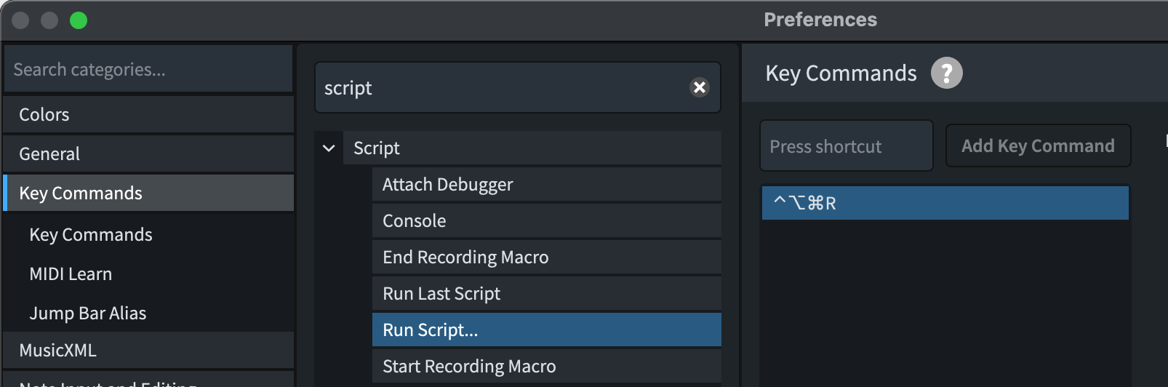Open the Jump Bar Alias subpage
Image resolution: width=1168 pixels, height=387 pixels.
pyautogui.click(x=87, y=314)
